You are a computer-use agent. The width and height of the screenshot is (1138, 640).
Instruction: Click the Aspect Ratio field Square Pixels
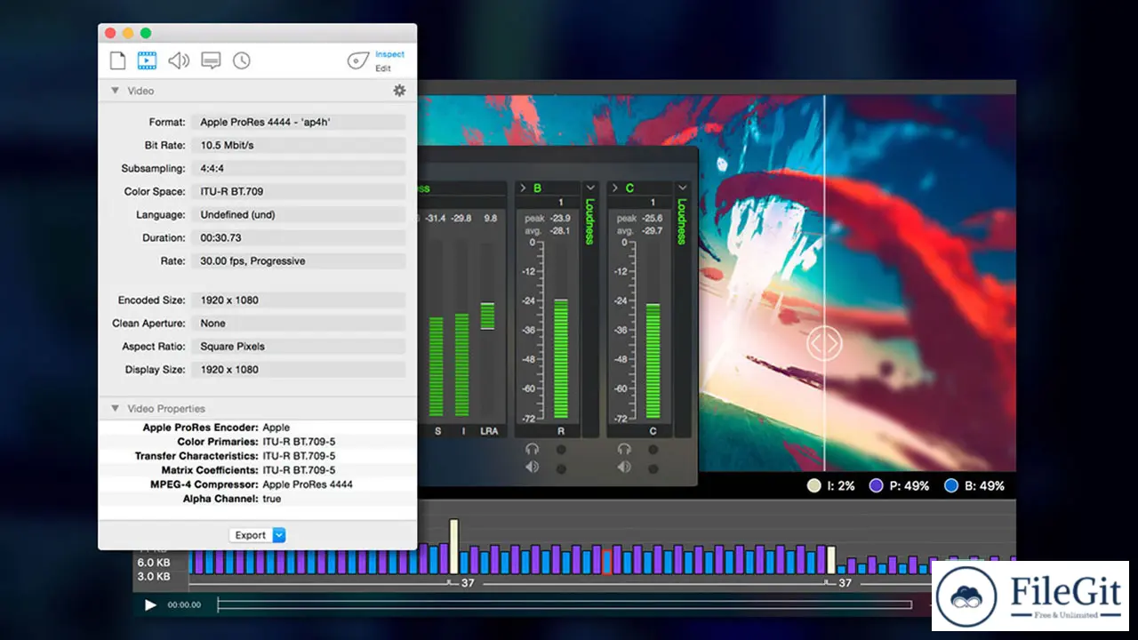(x=300, y=346)
